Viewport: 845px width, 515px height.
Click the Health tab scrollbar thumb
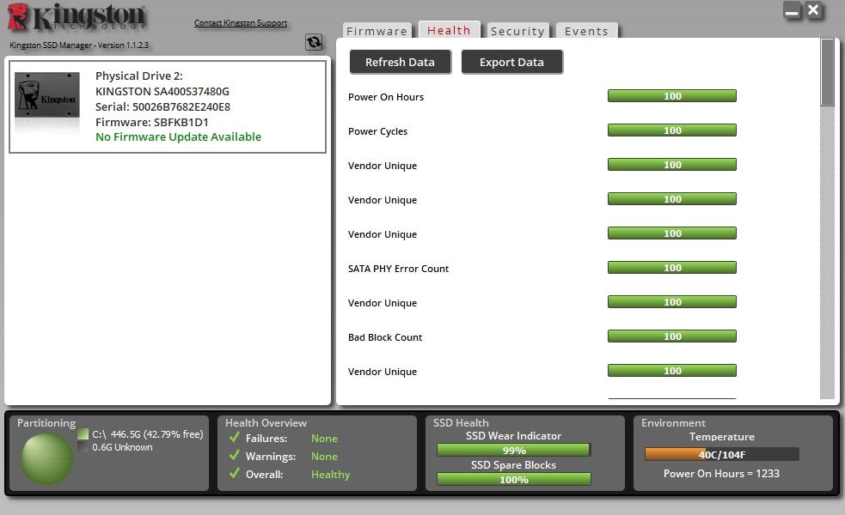pyautogui.click(x=827, y=72)
